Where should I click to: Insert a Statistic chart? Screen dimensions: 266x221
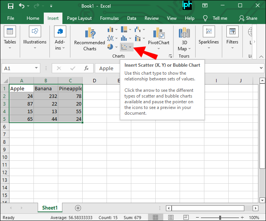click(124, 38)
